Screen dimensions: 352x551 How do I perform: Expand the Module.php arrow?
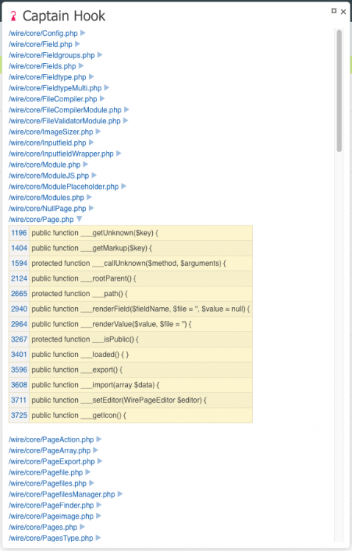click(x=85, y=164)
